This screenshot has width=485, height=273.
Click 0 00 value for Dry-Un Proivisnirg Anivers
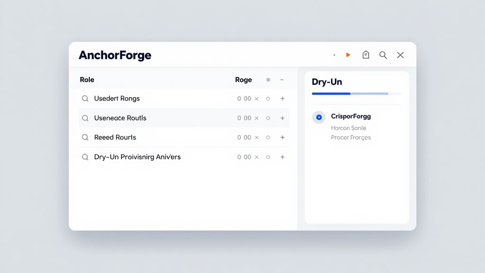(244, 157)
